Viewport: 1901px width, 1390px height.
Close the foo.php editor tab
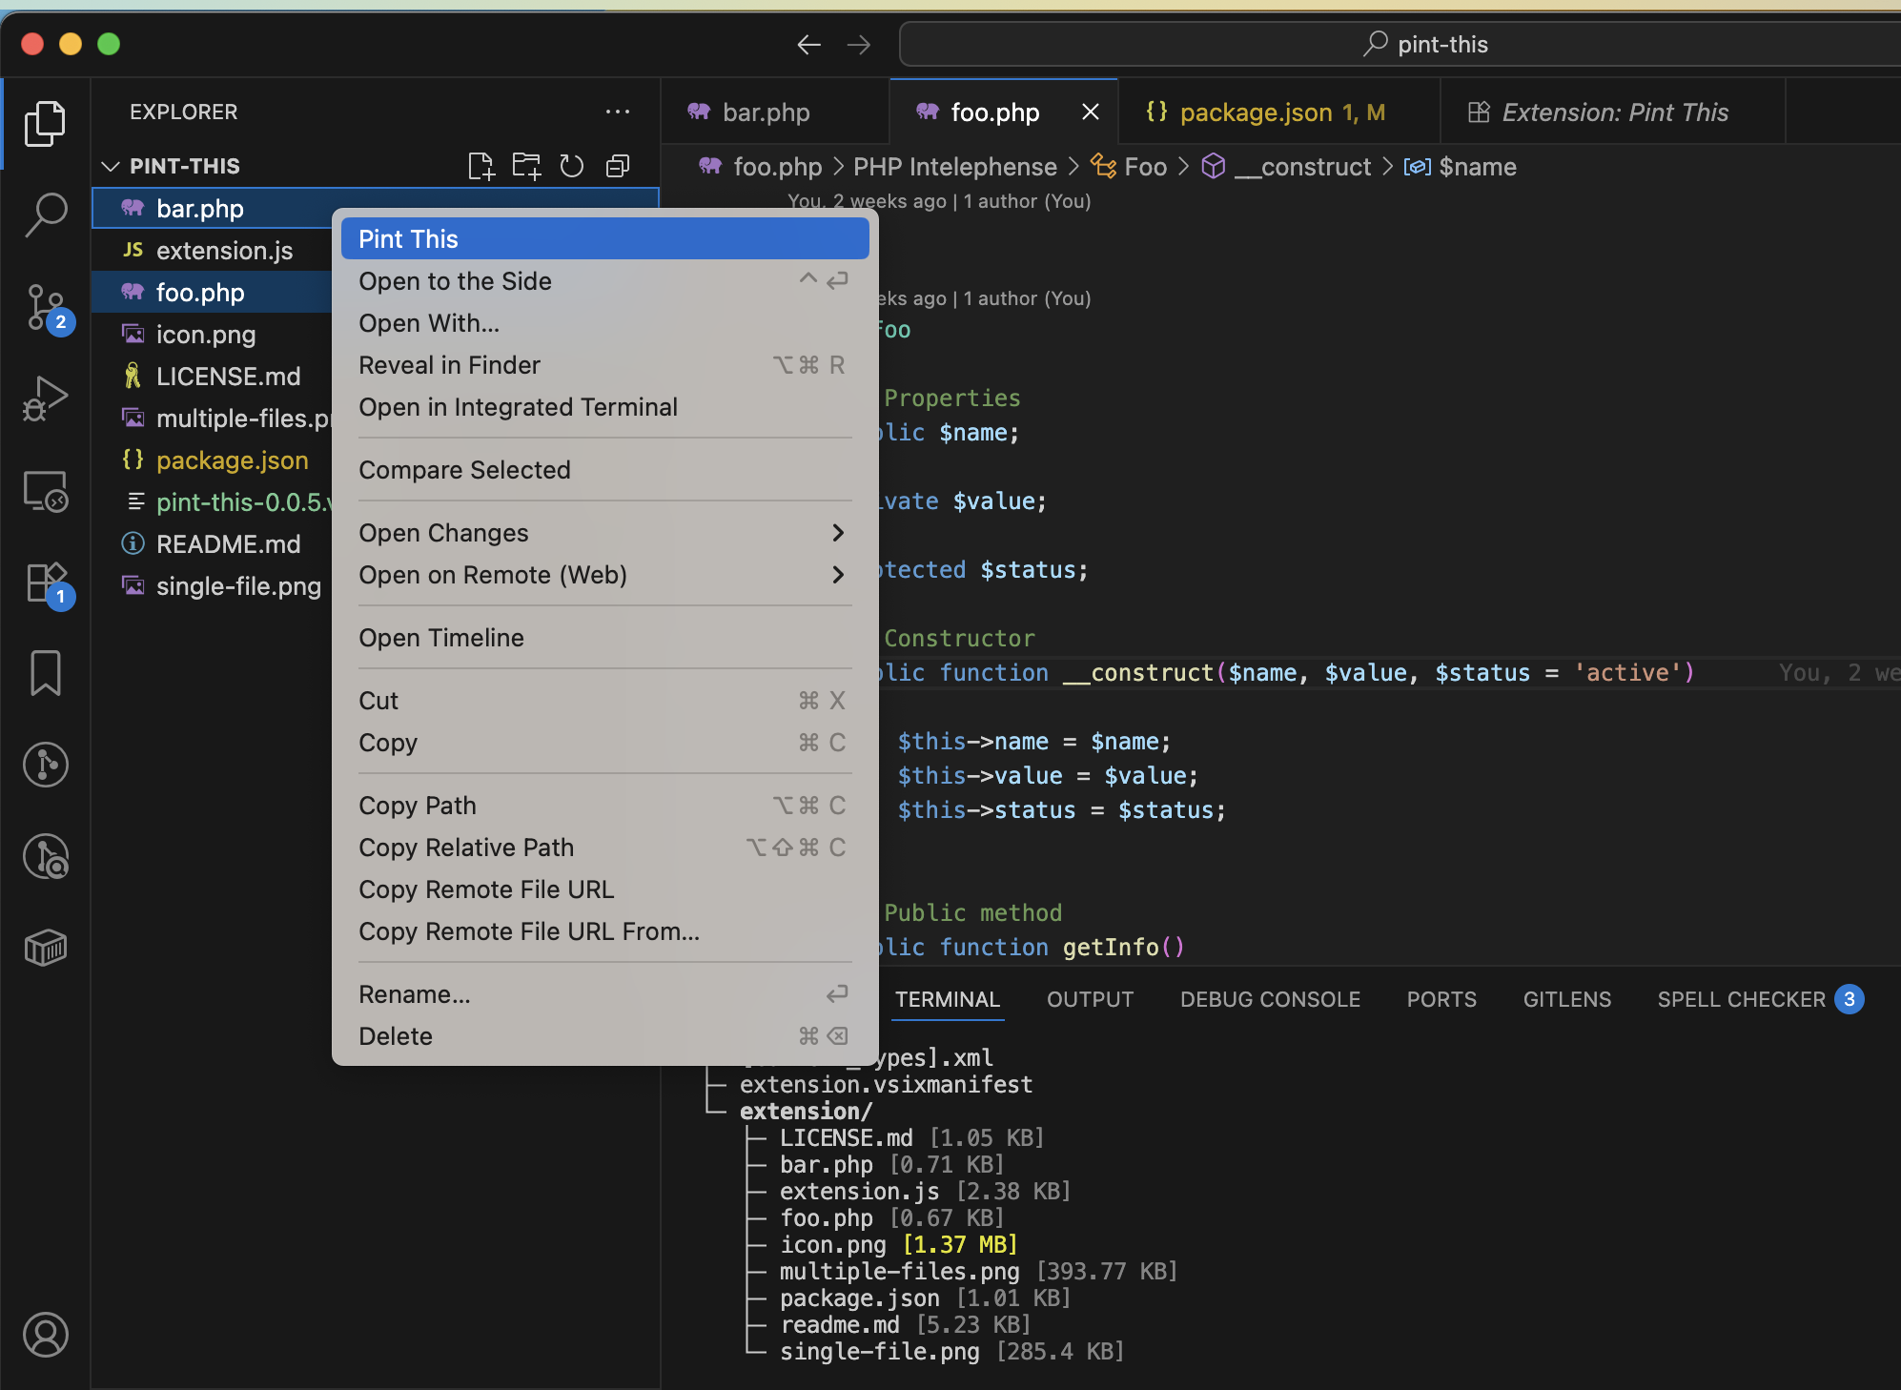pos(1091,112)
